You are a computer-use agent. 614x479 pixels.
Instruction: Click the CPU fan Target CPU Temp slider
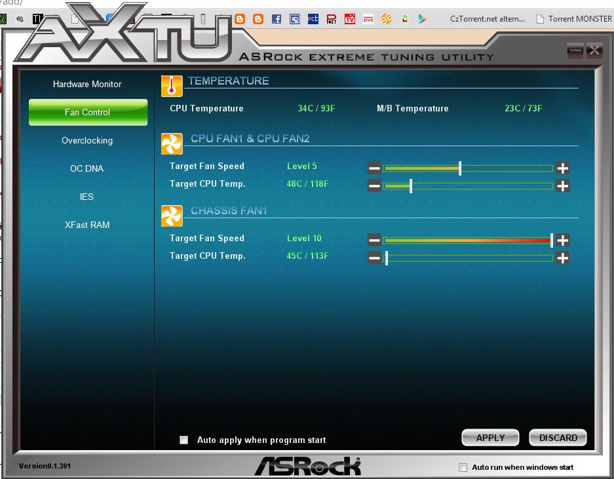(x=468, y=185)
